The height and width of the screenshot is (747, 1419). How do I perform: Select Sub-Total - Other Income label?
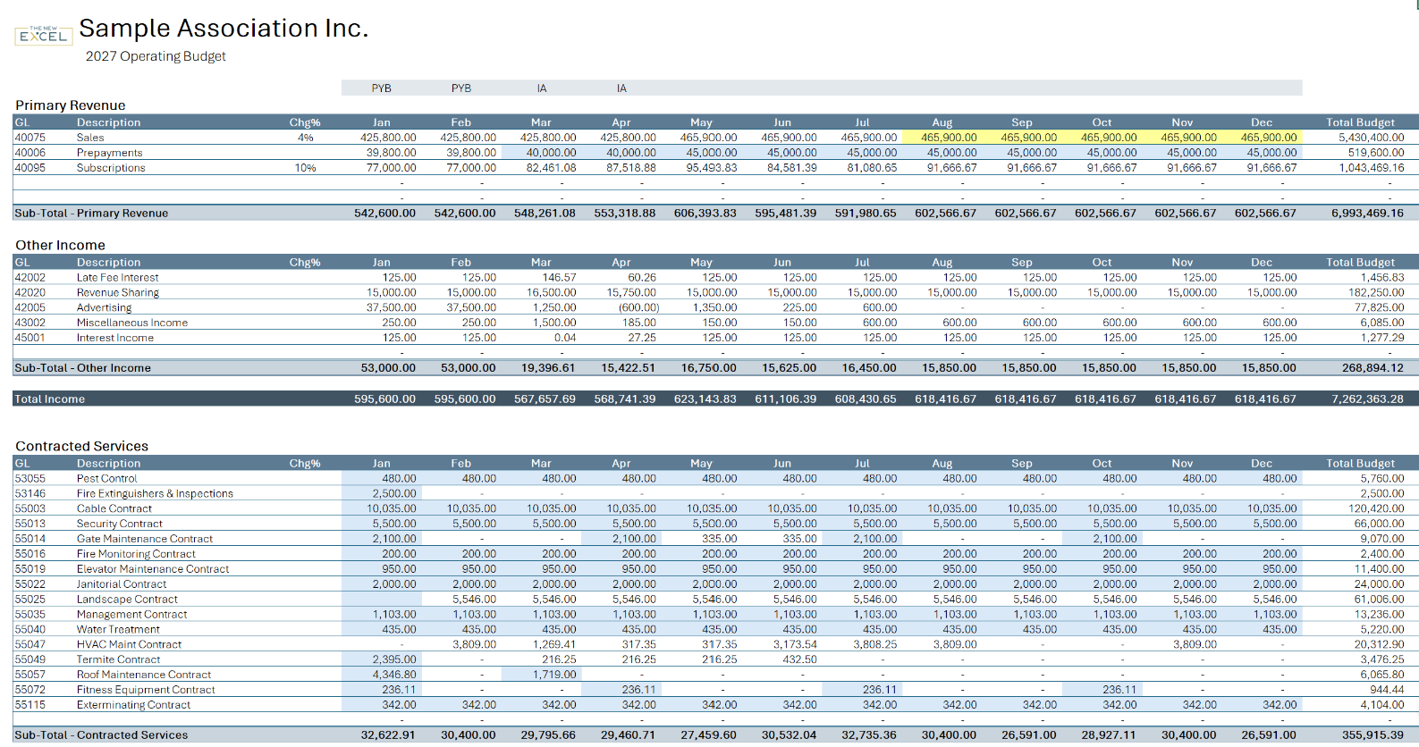[x=82, y=368]
